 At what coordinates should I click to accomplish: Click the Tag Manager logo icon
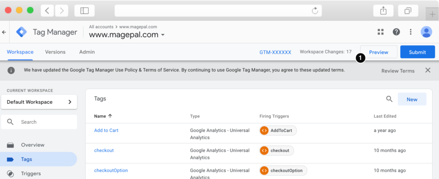21,32
